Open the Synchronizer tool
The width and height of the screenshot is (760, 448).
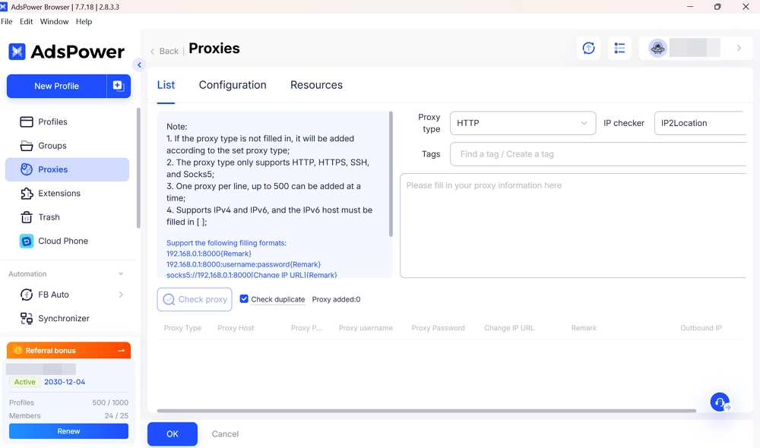[x=64, y=318]
